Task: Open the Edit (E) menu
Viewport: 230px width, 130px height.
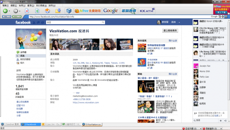Action: coord(14,6)
